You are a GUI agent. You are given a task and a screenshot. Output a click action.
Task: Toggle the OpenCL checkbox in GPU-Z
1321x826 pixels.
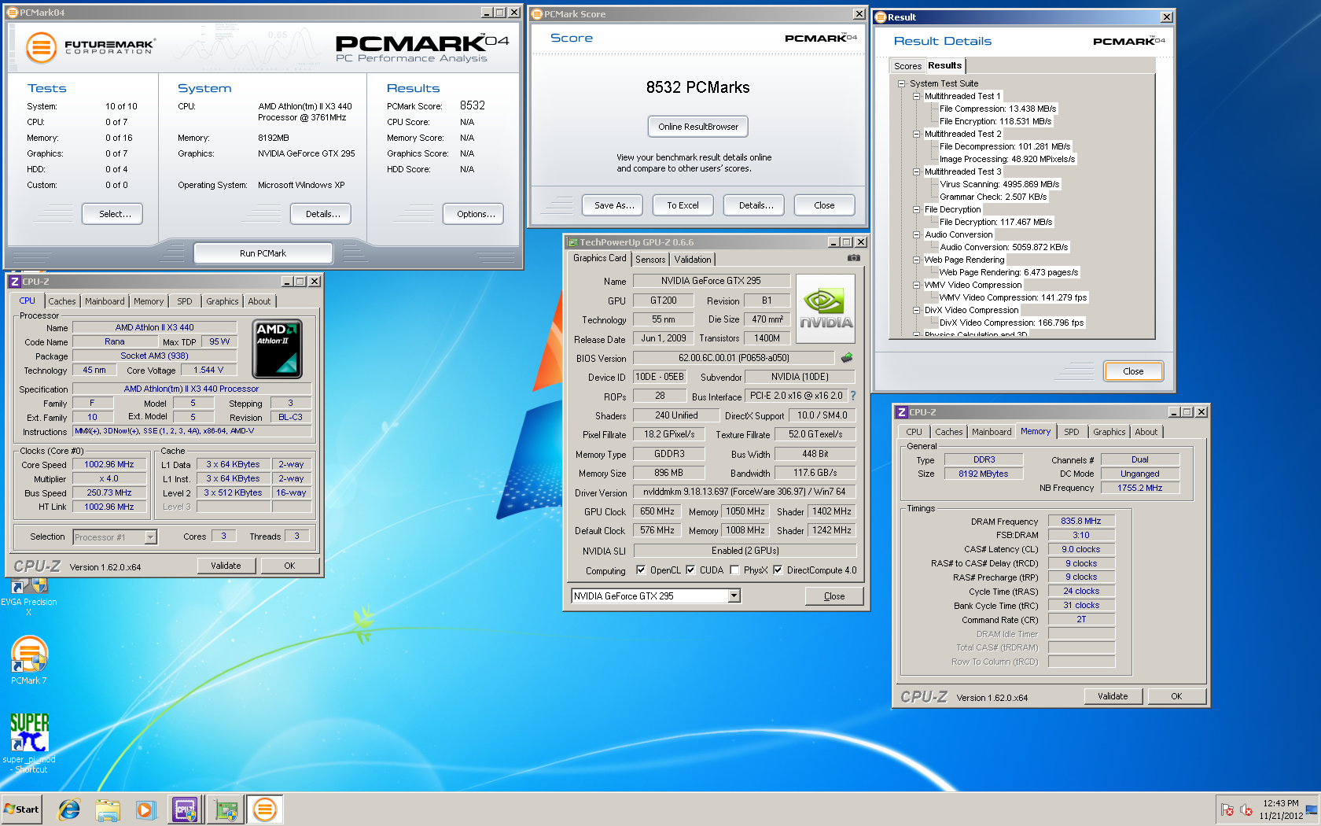coord(641,570)
